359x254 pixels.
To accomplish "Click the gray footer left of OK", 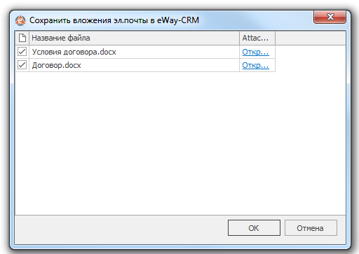I will [x=121, y=227].
